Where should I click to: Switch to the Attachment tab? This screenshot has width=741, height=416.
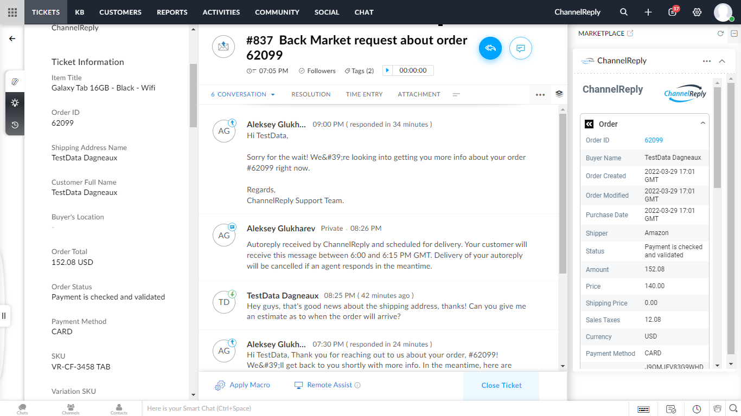tap(419, 94)
